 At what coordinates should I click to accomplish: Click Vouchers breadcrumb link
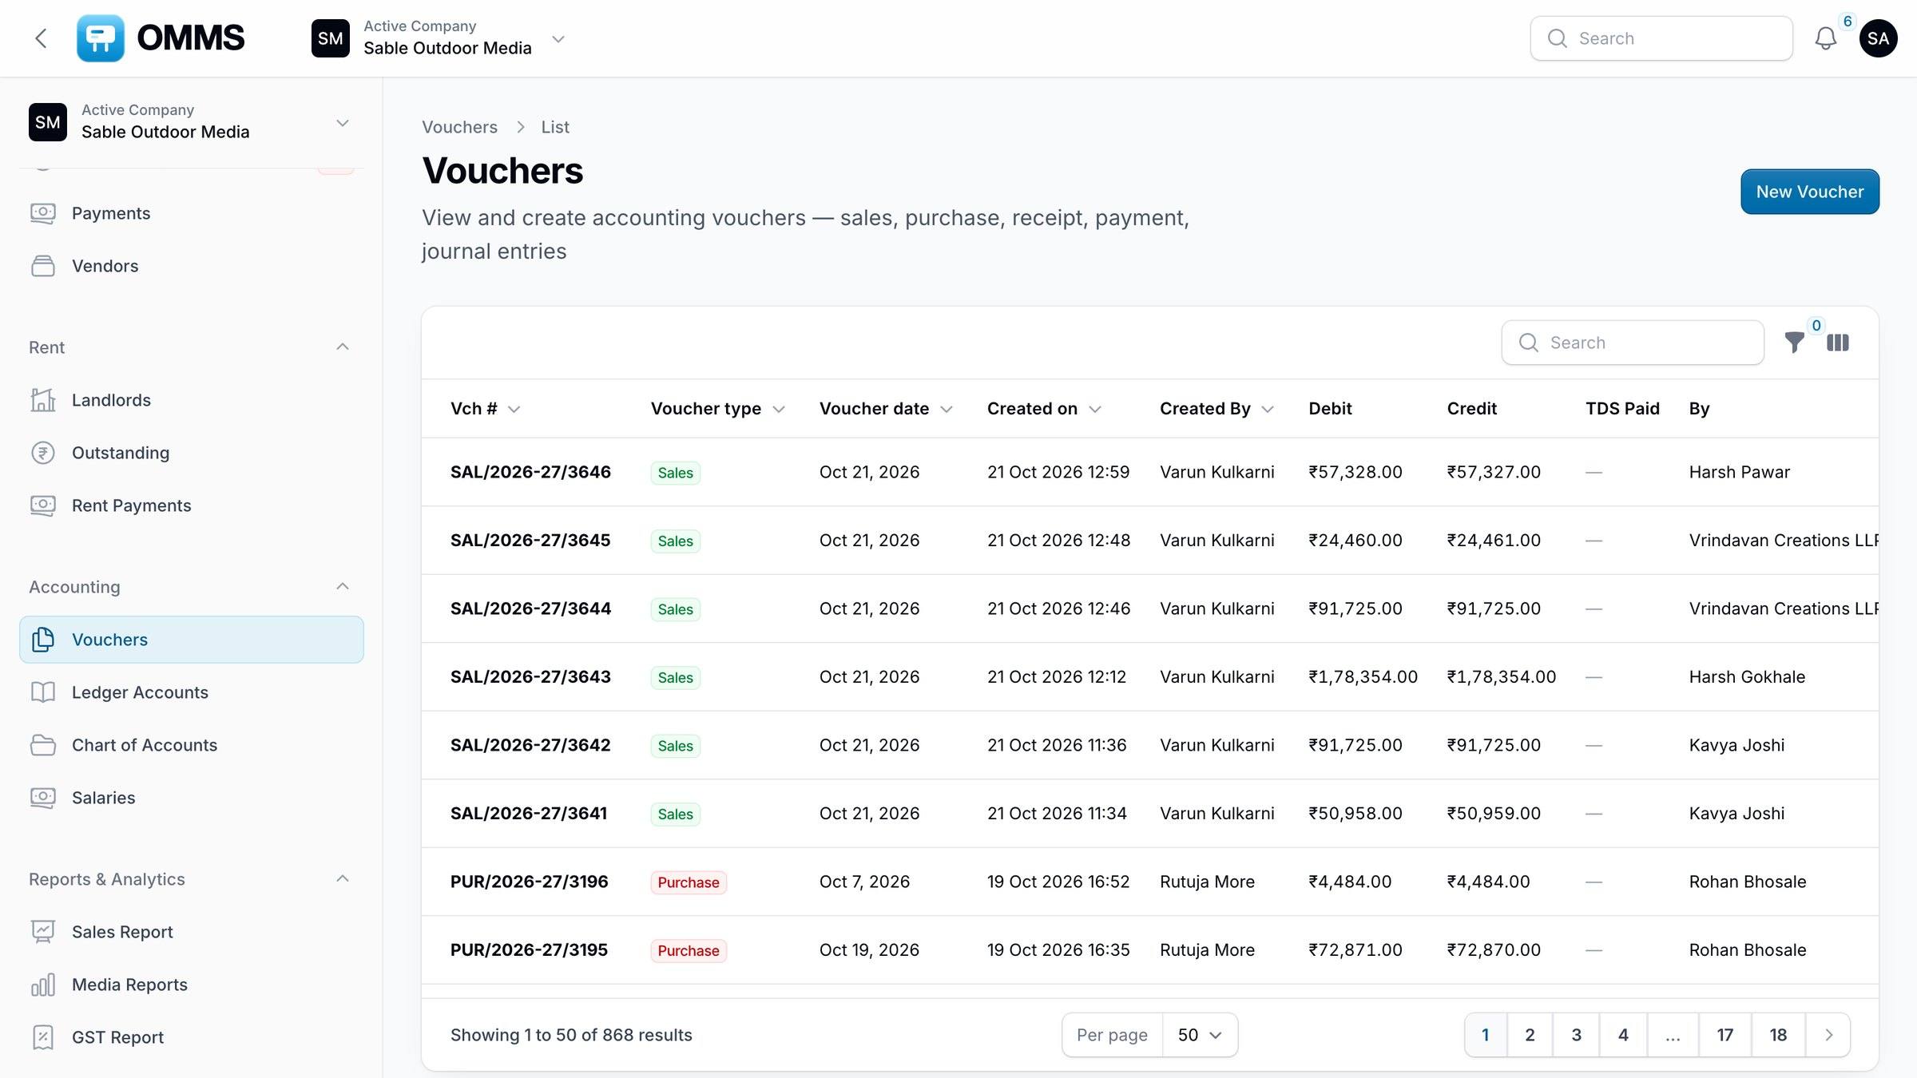click(x=459, y=127)
